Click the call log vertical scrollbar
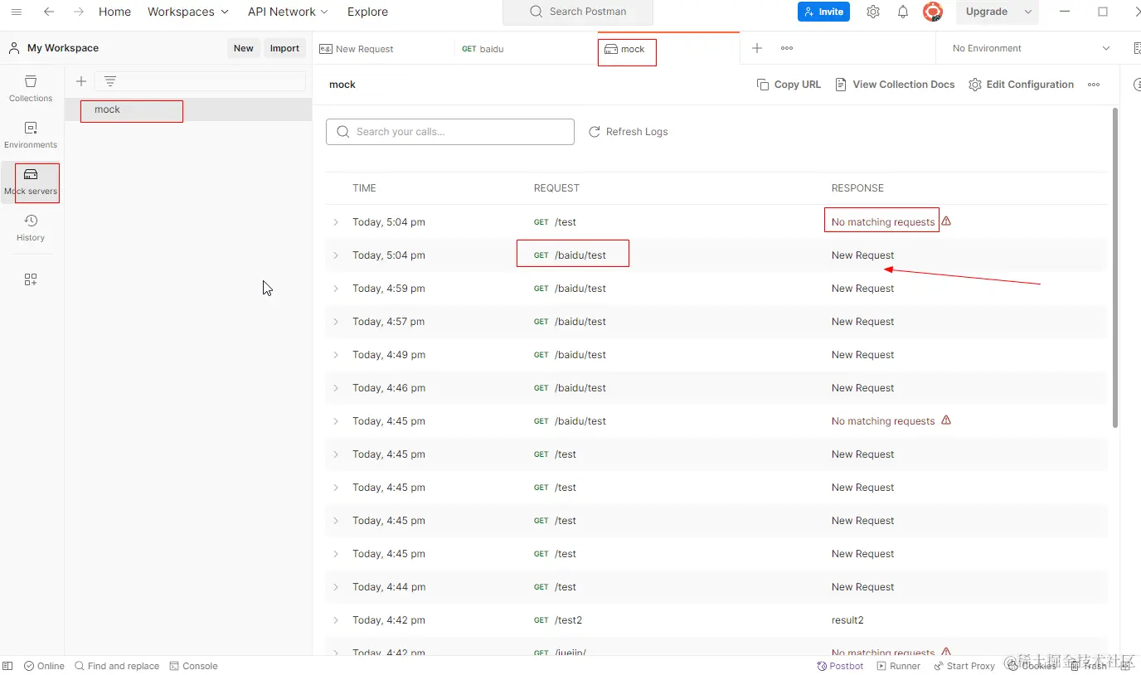 tap(1115, 268)
